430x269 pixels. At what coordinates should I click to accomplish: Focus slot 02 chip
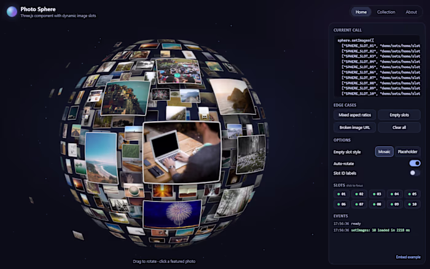[359, 194]
